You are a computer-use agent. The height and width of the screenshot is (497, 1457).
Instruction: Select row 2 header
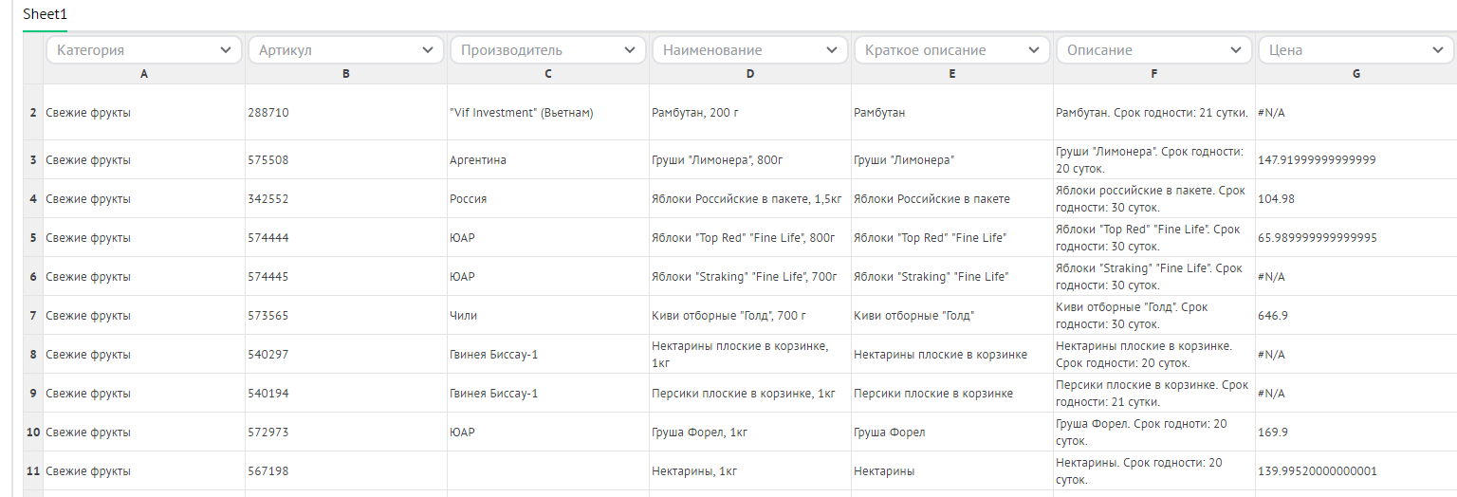click(33, 113)
